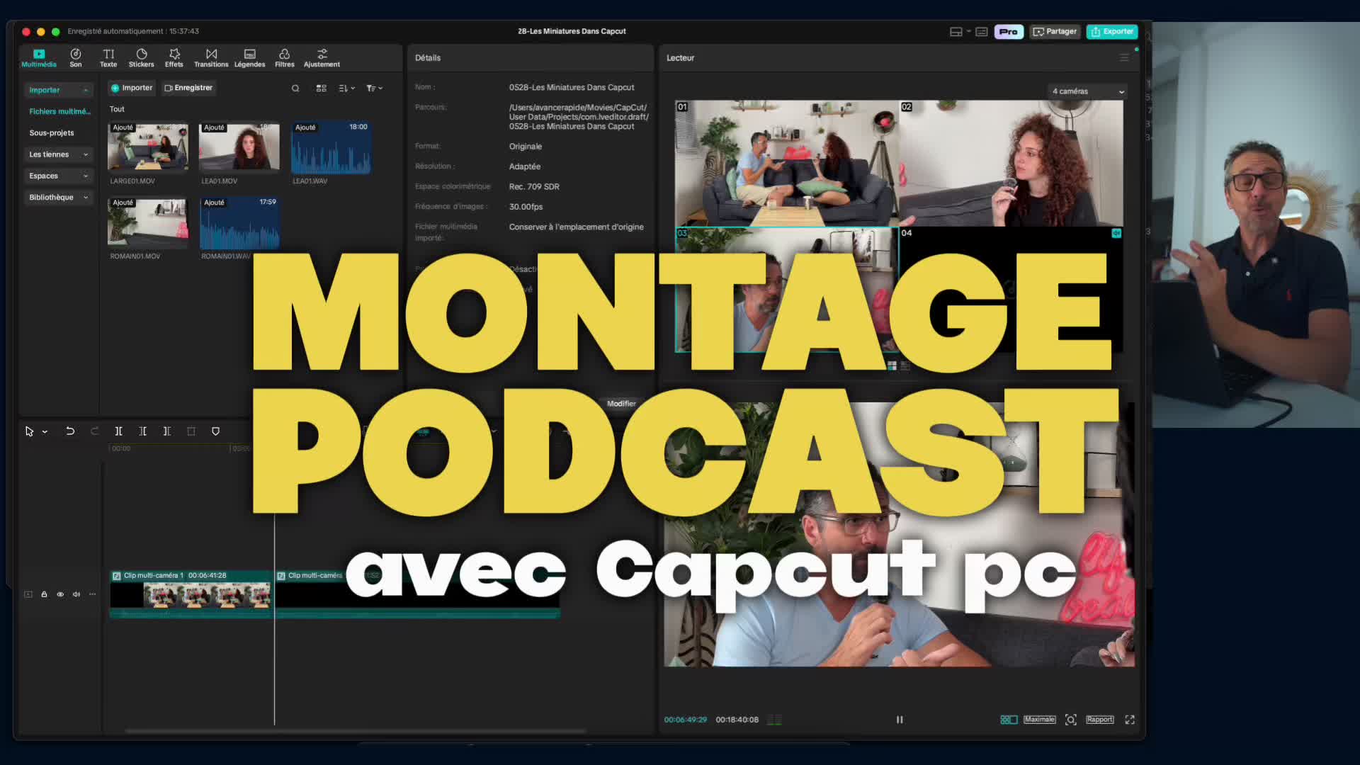Open the track more options menu
Image resolution: width=1360 pixels, height=765 pixels.
point(92,594)
